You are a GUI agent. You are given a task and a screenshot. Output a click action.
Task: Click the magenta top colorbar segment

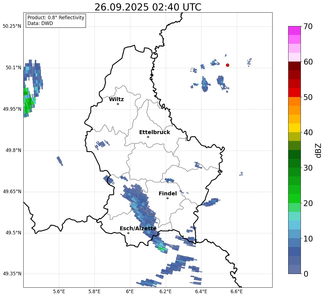[x=294, y=30]
